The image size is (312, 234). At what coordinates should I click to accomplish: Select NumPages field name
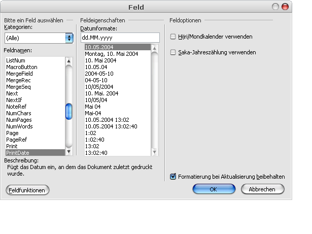(35, 120)
